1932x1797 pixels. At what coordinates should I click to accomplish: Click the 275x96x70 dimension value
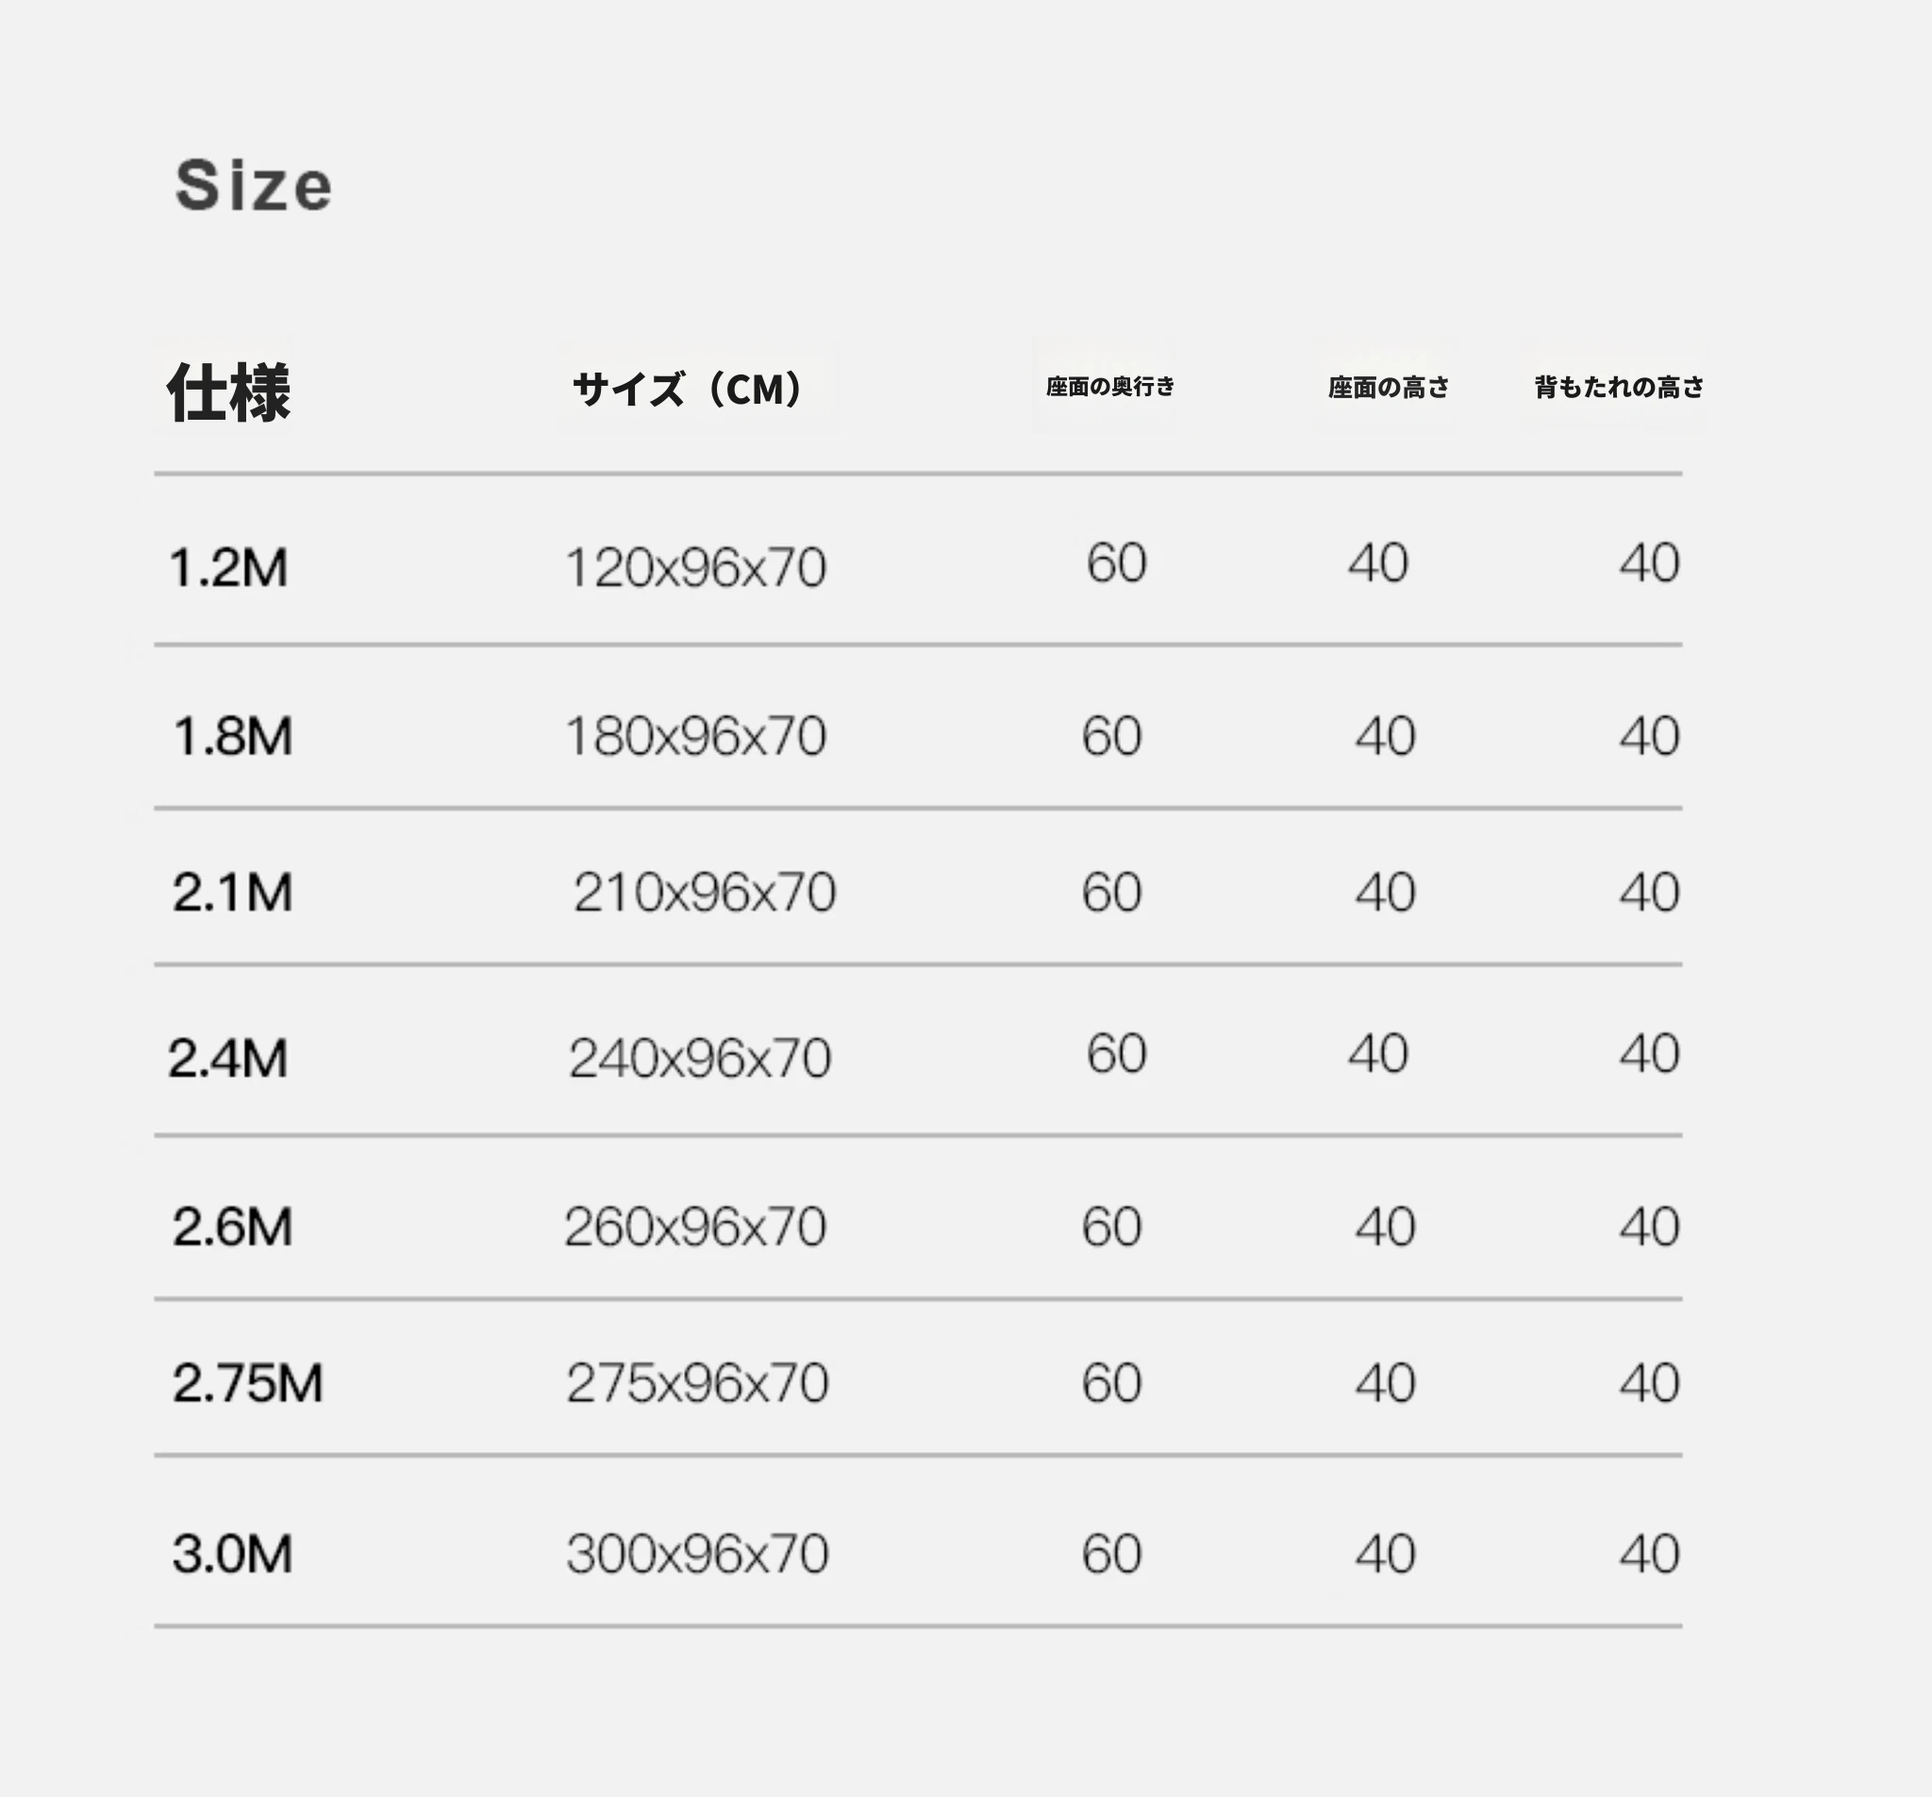698,1383
